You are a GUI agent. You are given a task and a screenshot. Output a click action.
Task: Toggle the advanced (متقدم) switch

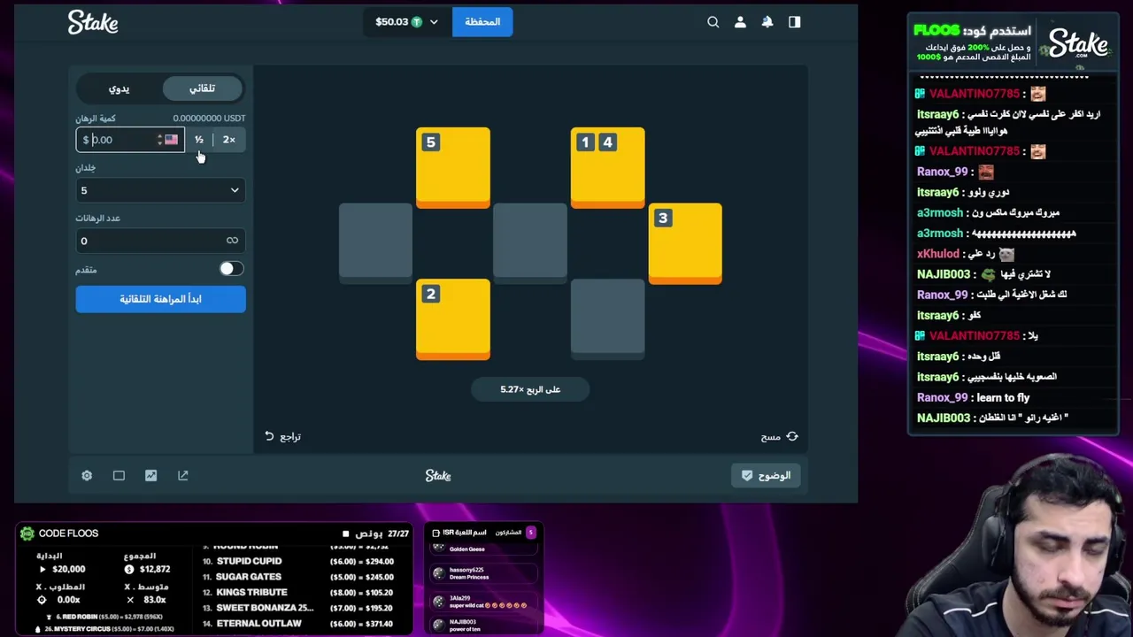(231, 269)
